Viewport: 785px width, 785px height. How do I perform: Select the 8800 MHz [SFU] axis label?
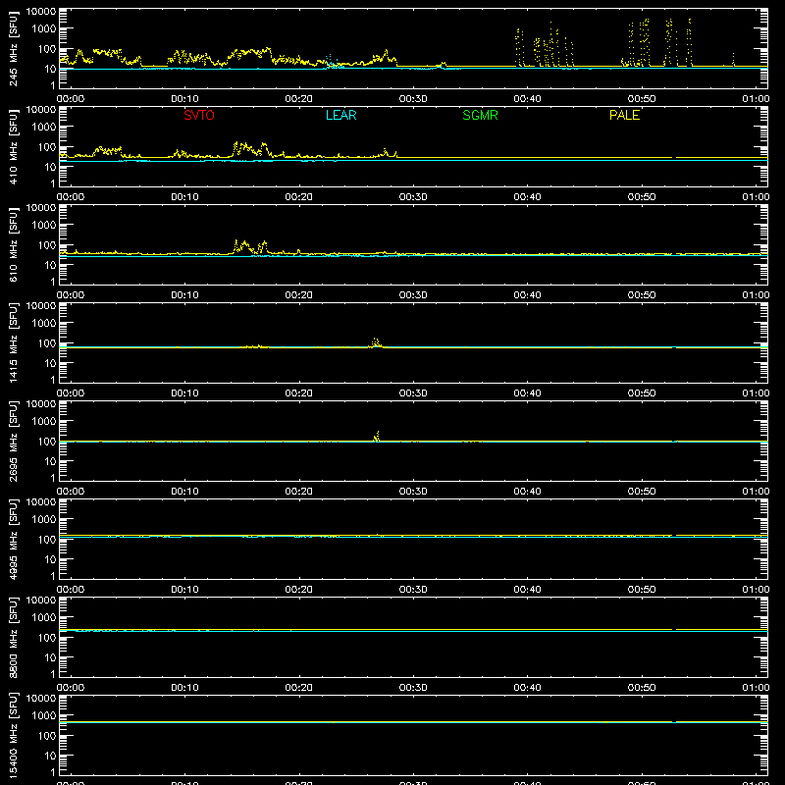coord(13,637)
